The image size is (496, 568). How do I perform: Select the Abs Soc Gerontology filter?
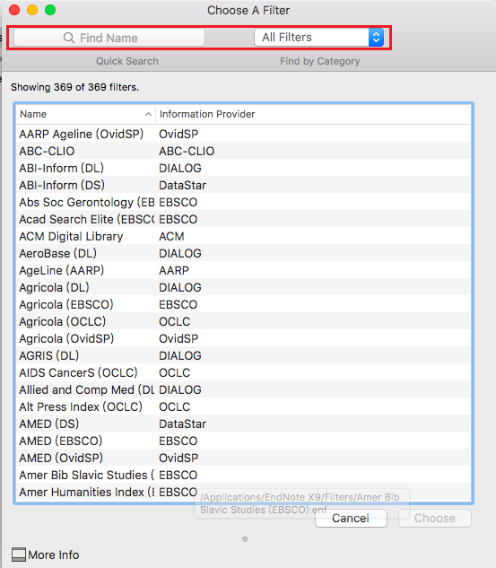243,202
